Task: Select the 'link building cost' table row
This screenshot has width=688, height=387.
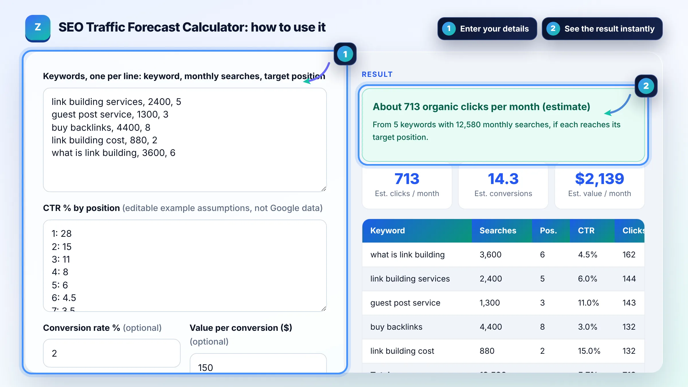Action: click(x=503, y=351)
